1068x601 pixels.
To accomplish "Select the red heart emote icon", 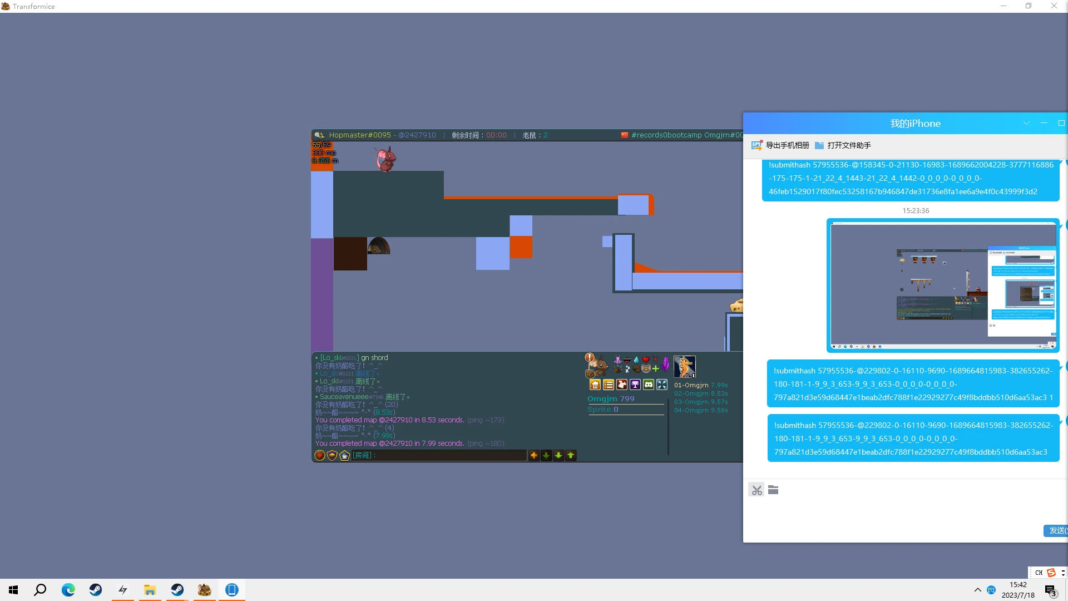I will tap(646, 359).
